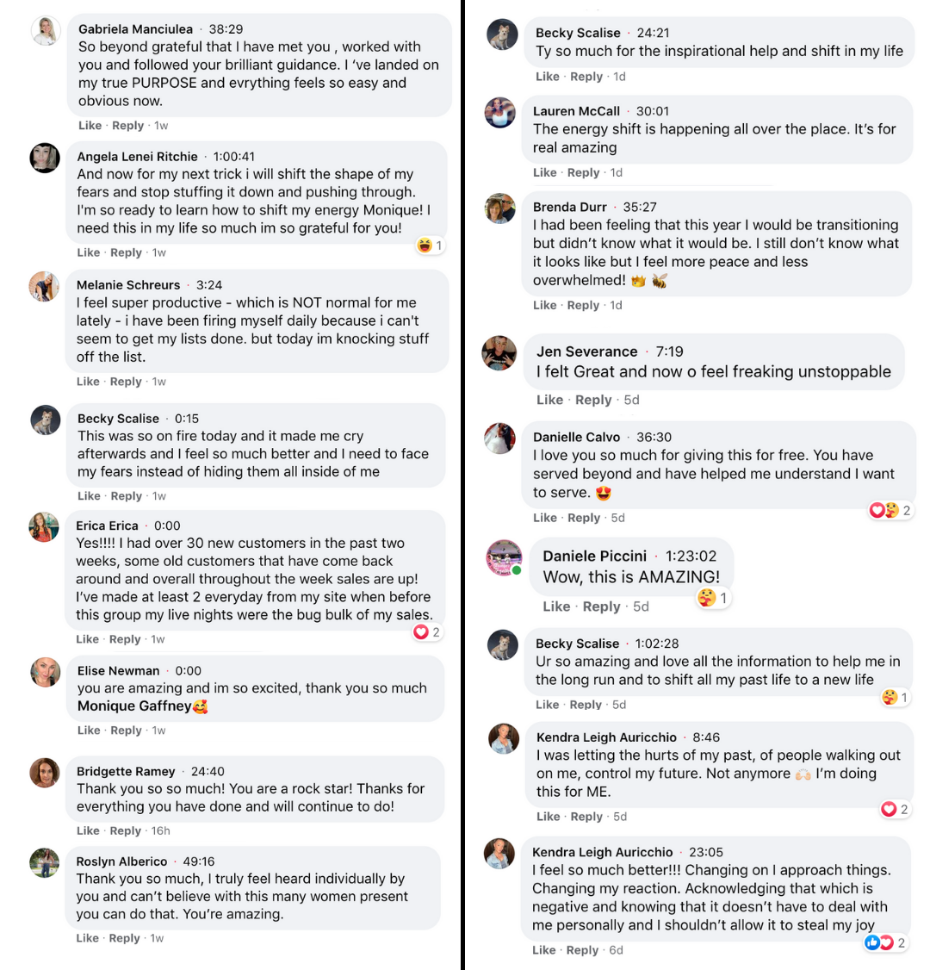Click timestamp 1:23:02 on Daniele Piccini's comment
930x970 pixels.
pyautogui.click(x=691, y=556)
